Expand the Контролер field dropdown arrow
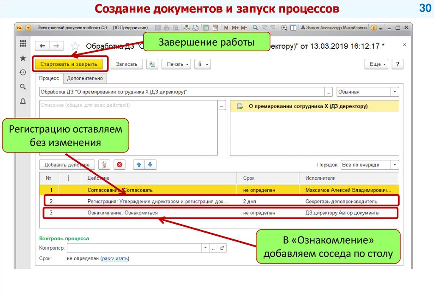This screenshot has height=300, width=434. [206, 248]
